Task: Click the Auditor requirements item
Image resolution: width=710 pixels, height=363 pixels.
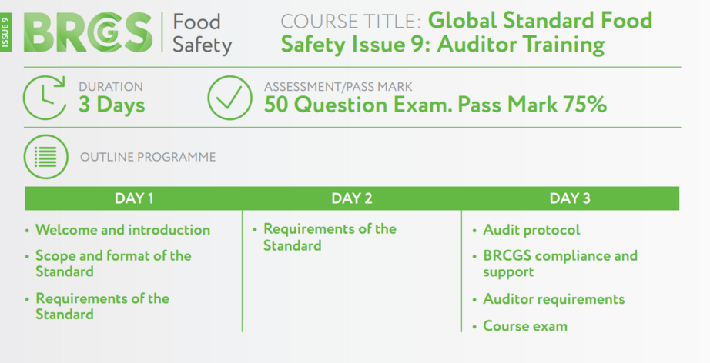Action: point(554,299)
